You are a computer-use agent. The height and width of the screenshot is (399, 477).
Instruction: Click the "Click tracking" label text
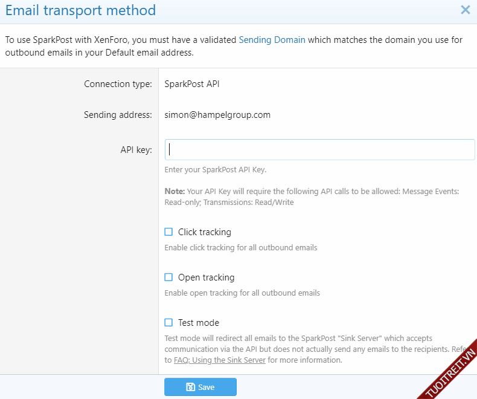(x=204, y=232)
